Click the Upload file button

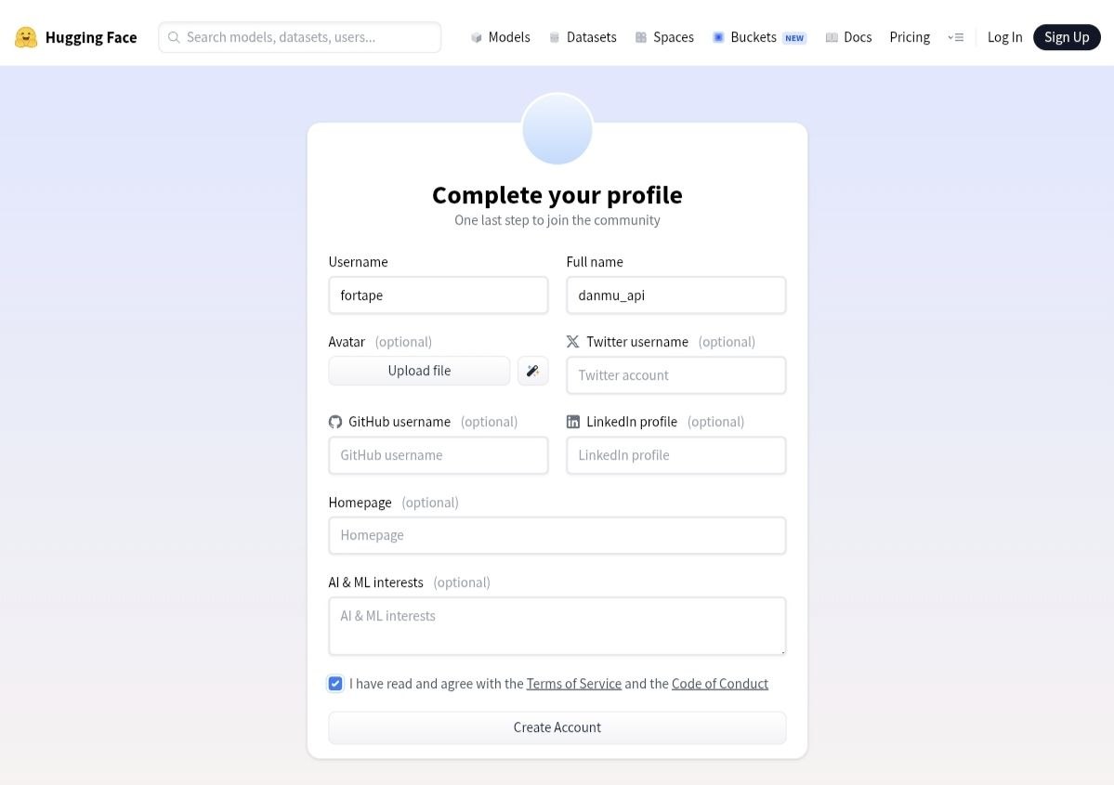(419, 371)
